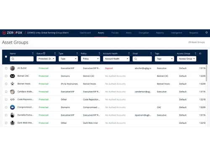Check the Candace Anderson row checkbox

pyautogui.click(x=6, y=92)
